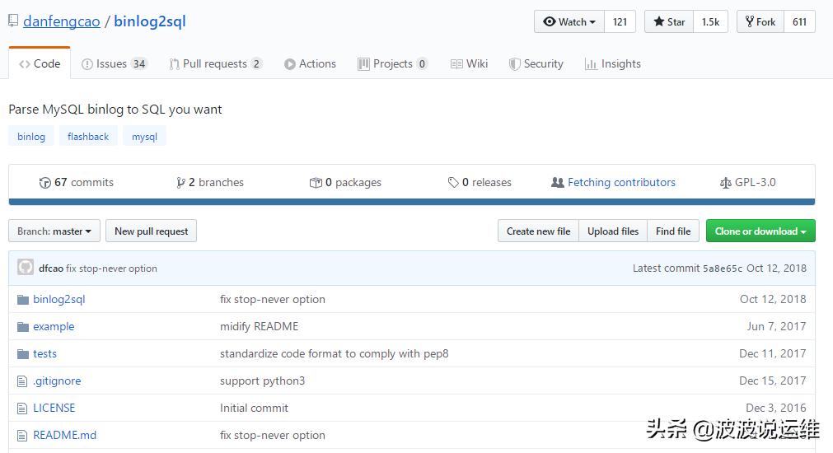833x453 pixels.
Task: Click the packages box icon
Action: 315,183
